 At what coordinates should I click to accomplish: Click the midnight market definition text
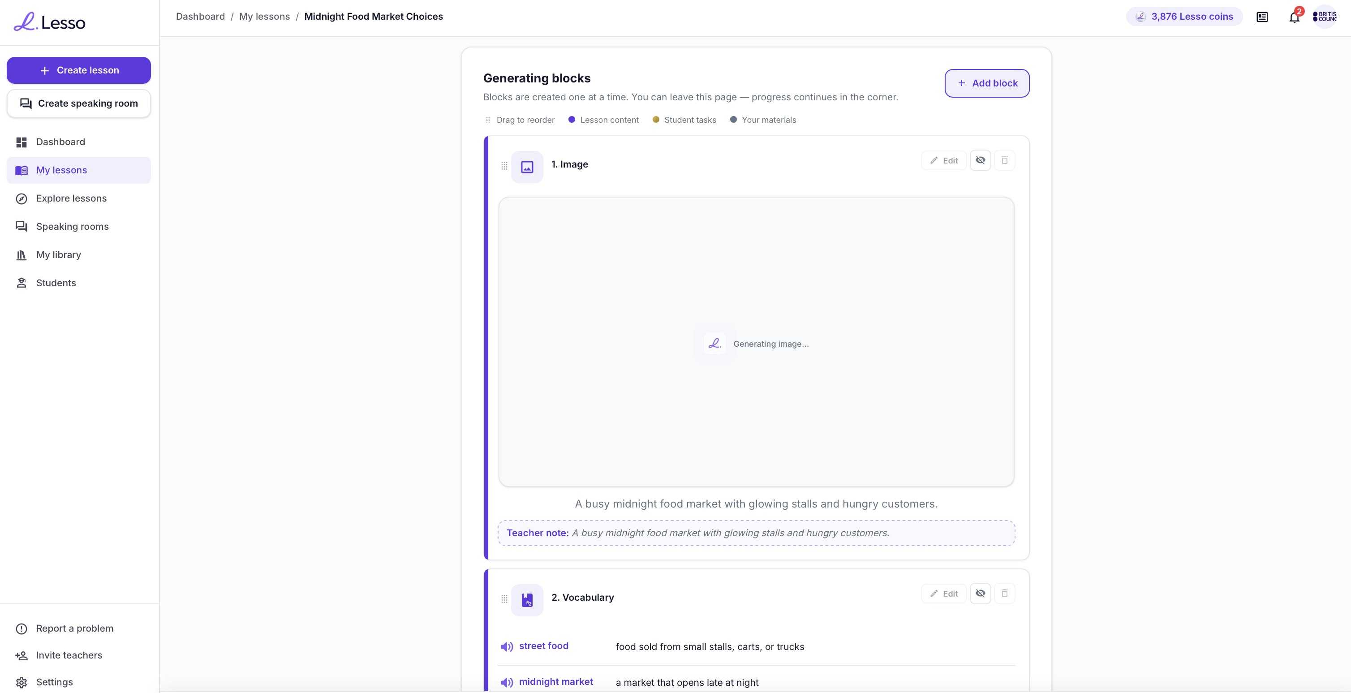[687, 683]
